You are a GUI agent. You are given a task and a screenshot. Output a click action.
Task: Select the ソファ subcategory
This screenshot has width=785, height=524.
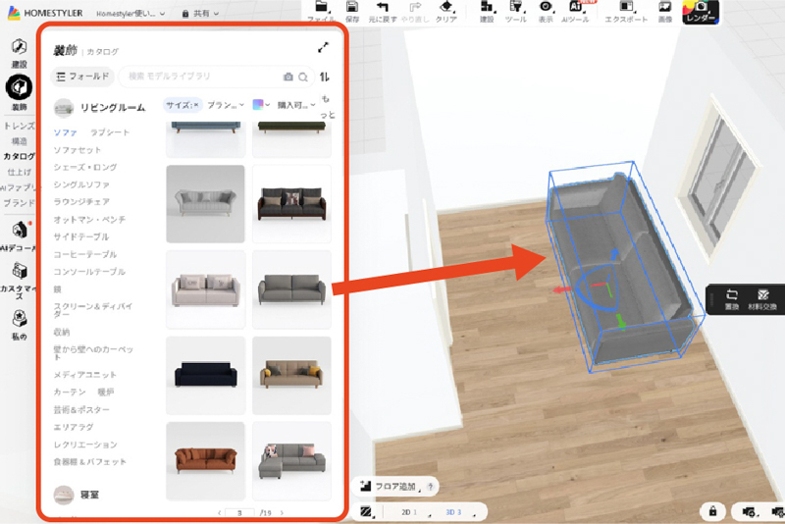coord(65,132)
